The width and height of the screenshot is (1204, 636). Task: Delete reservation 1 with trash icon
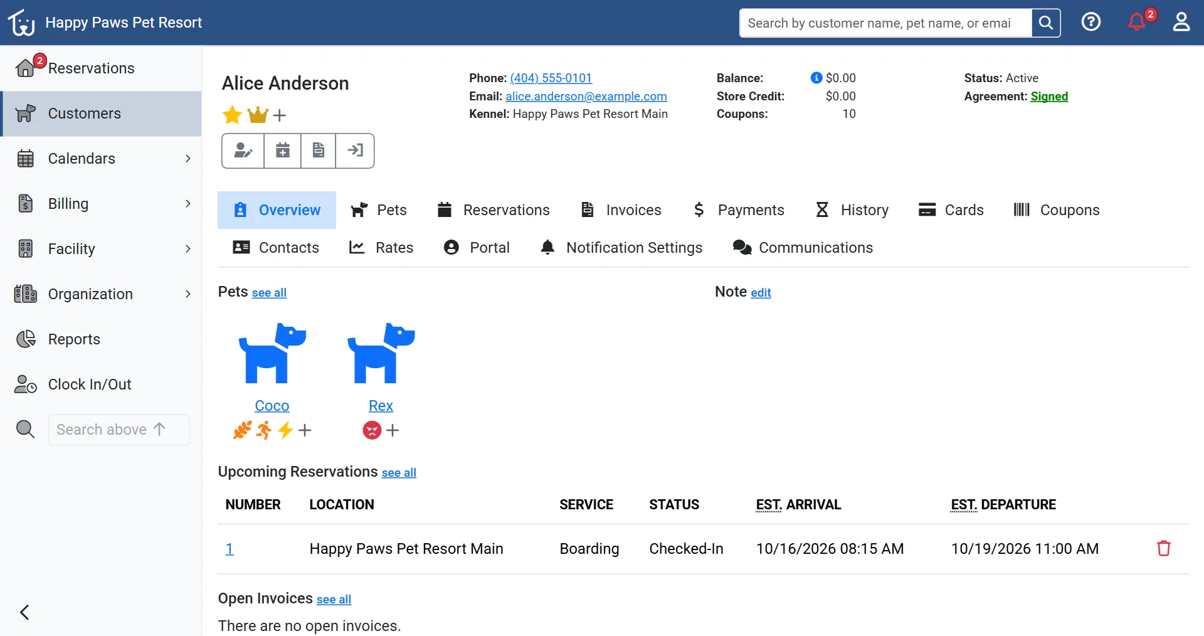(x=1164, y=549)
